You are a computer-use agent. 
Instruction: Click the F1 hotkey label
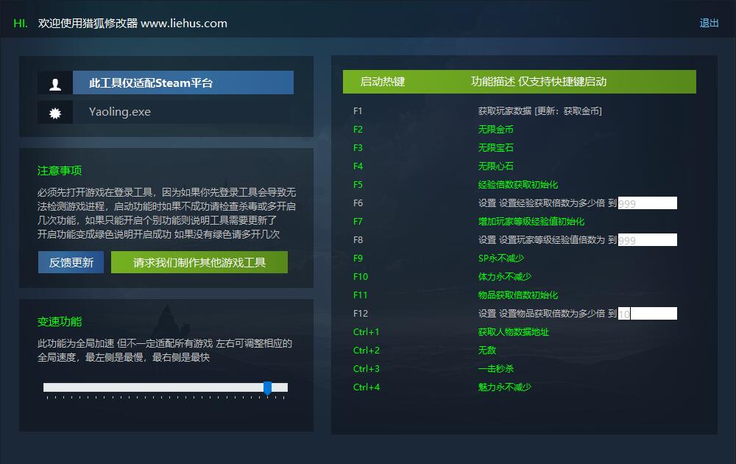pos(358,110)
